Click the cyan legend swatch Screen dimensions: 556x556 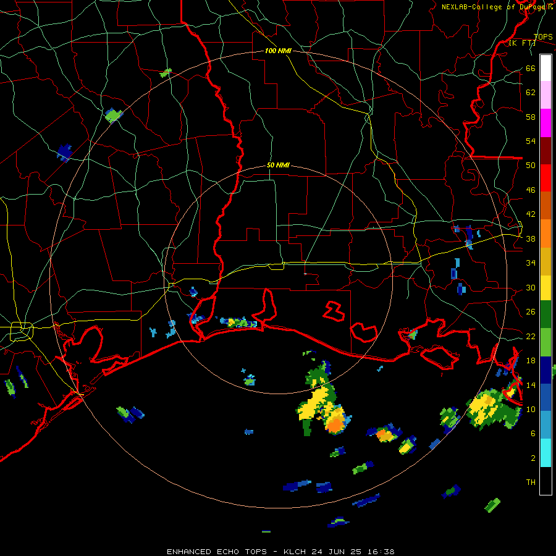pos(545,453)
